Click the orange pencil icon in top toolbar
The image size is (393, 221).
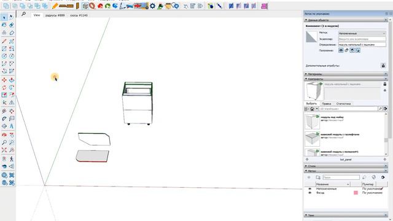[55, 6]
